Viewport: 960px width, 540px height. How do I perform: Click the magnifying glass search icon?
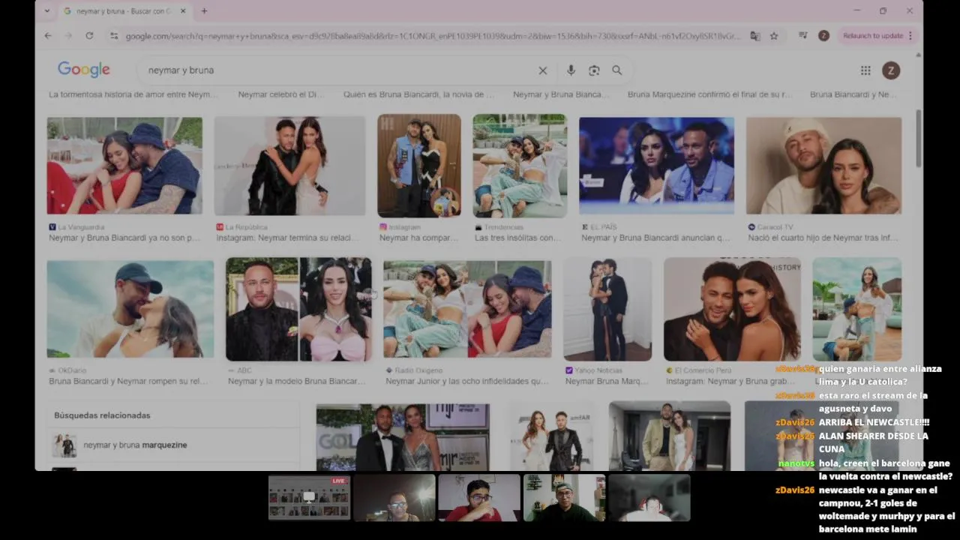616,70
